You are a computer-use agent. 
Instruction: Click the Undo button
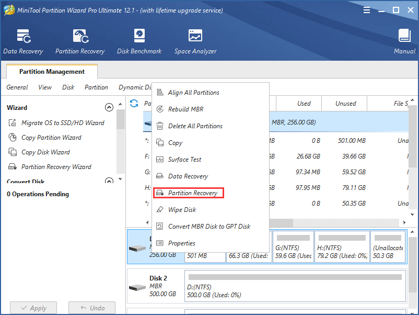(91, 308)
